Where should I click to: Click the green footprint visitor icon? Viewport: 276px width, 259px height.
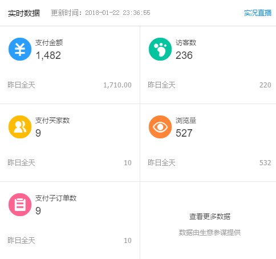click(160, 49)
